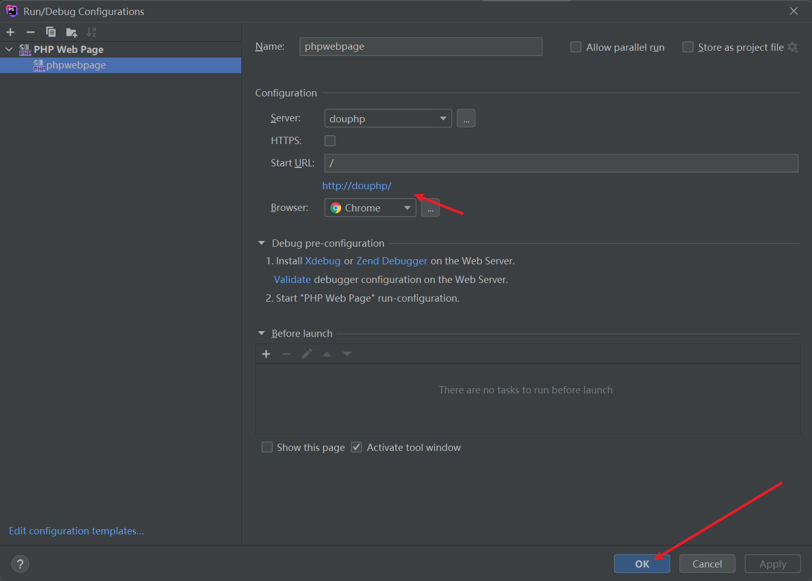
Task: Open browser settings with the ... button
Action: 430,208
